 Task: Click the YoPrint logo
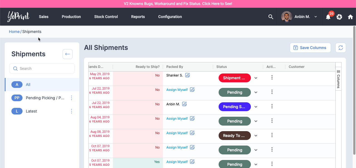18,17
